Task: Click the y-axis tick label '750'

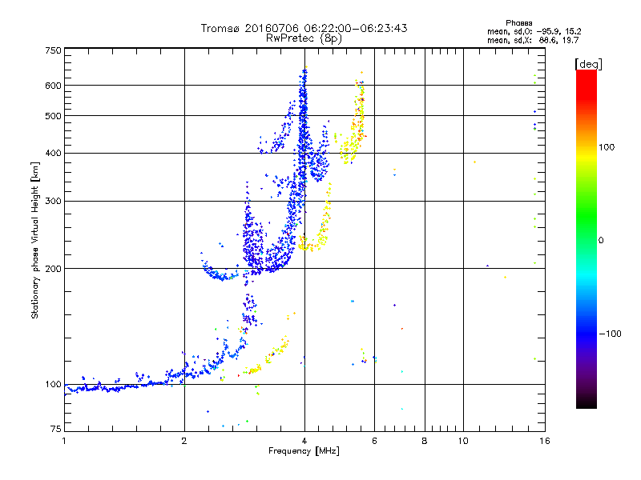Action: point(53,50)
